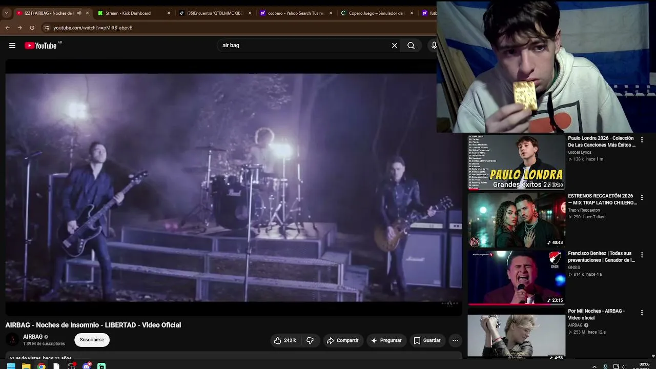Dislike the video
Image resolution: width=656 pixels, height=369 pixels.
310,340
